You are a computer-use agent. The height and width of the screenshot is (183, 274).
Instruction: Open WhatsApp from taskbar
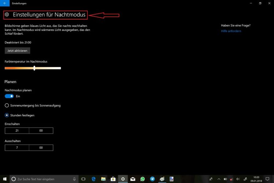(142, 179)
